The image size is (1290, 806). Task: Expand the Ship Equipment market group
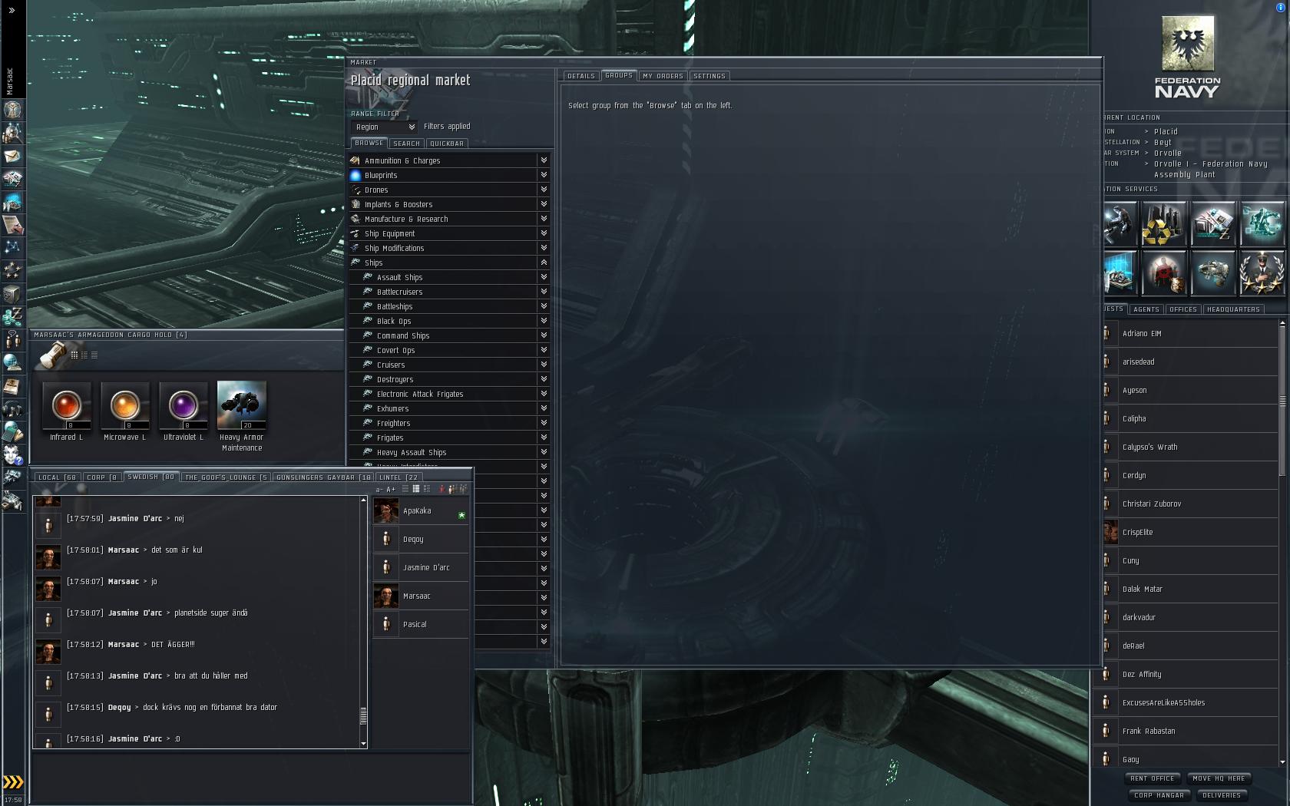(x=544, y=233)
